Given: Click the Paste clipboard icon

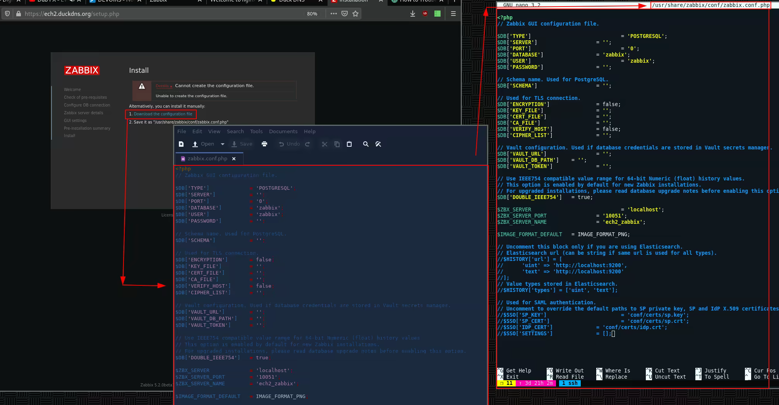Looking at the screenshot, I should (349, 144).
